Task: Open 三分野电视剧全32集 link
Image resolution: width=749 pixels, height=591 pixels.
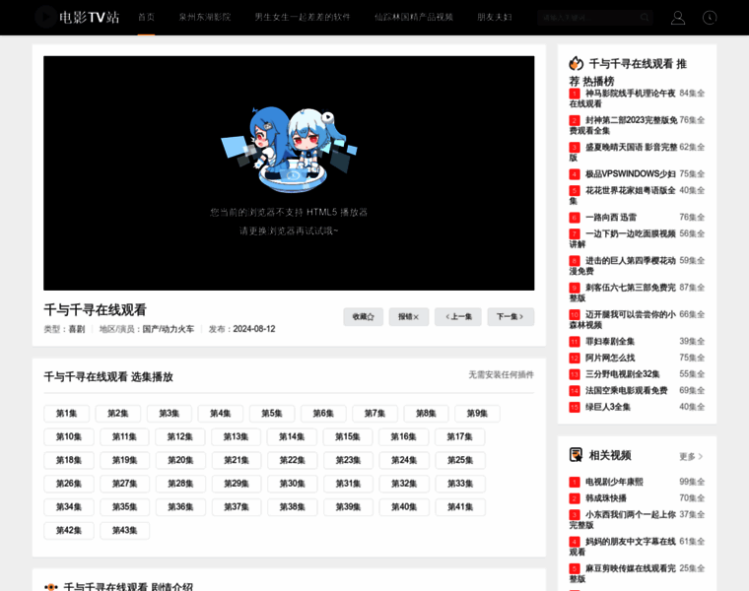Action: pos(623,374)
